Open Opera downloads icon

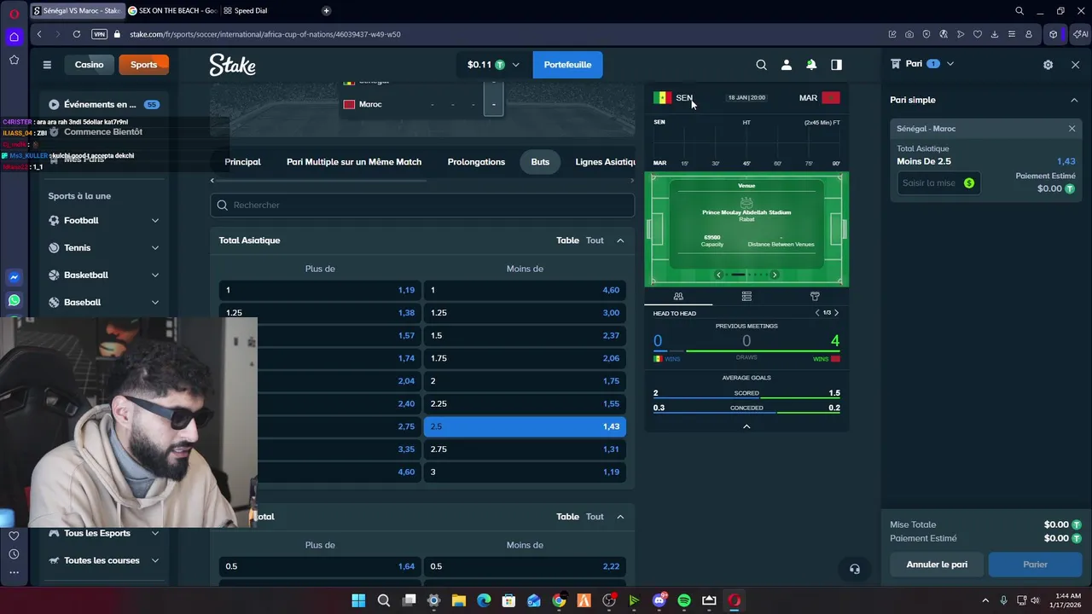995,34
